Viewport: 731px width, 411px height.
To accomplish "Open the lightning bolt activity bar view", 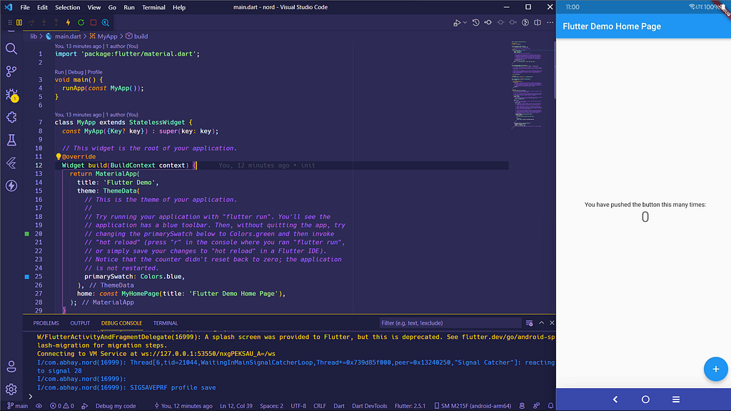I will point(11,186).
